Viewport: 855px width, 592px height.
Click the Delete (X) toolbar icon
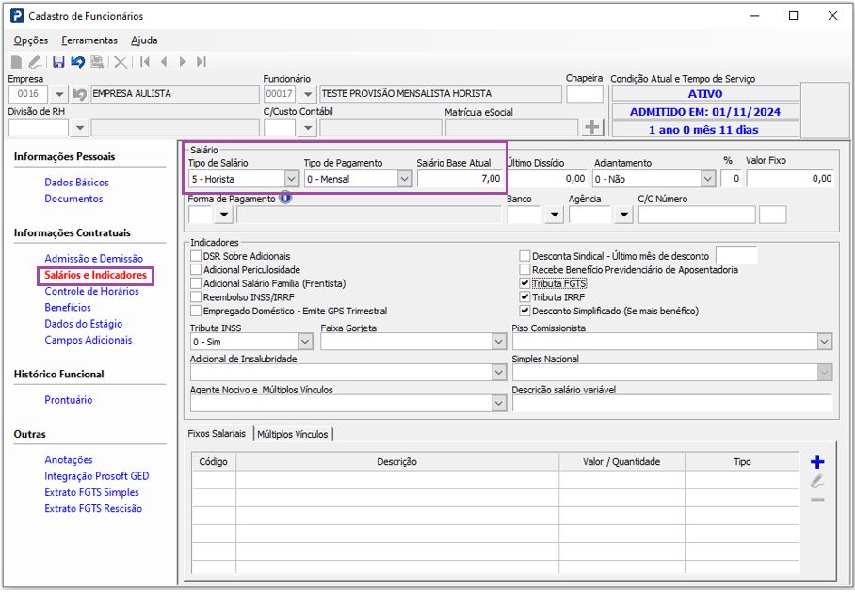(120, 62)
